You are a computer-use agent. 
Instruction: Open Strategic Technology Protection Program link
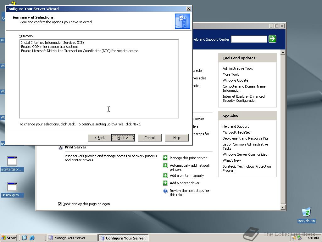point(247,168)
